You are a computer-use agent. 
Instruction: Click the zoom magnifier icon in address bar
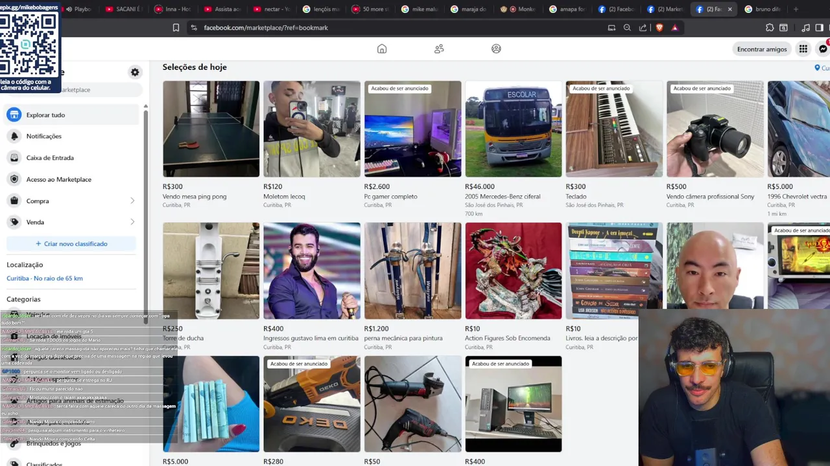pyautogui.click(x=627, y=28)
